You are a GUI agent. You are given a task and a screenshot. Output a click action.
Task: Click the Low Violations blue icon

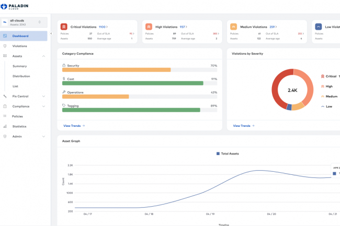point(318,26)
